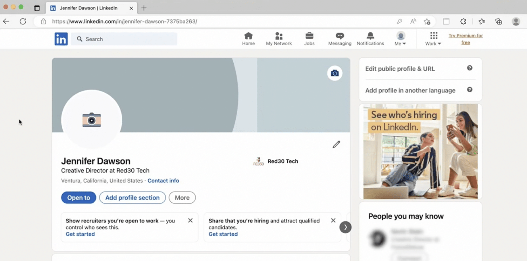This screenshot has width=527, height=261.
Task: Click the People you may know heading
Action: [406, 216]
